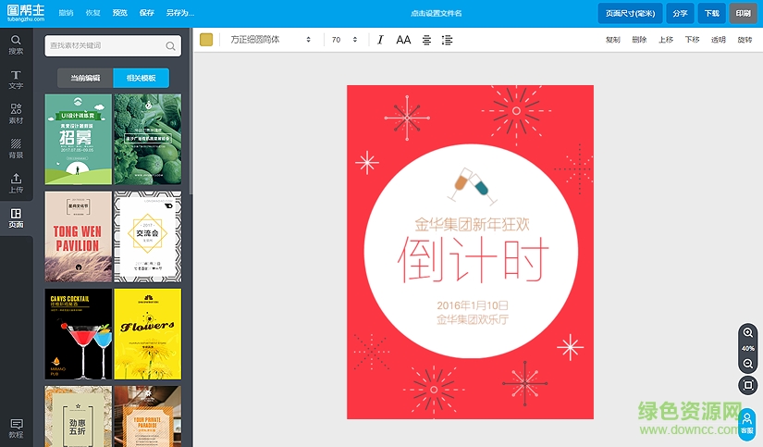Select the 相关模板 tab
The image size is (763, 447).
pos(141,78)
